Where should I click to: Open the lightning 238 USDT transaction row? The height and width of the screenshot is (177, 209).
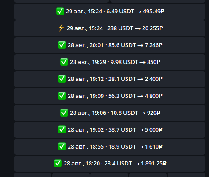pyautogui.click(x=110, y=28)
